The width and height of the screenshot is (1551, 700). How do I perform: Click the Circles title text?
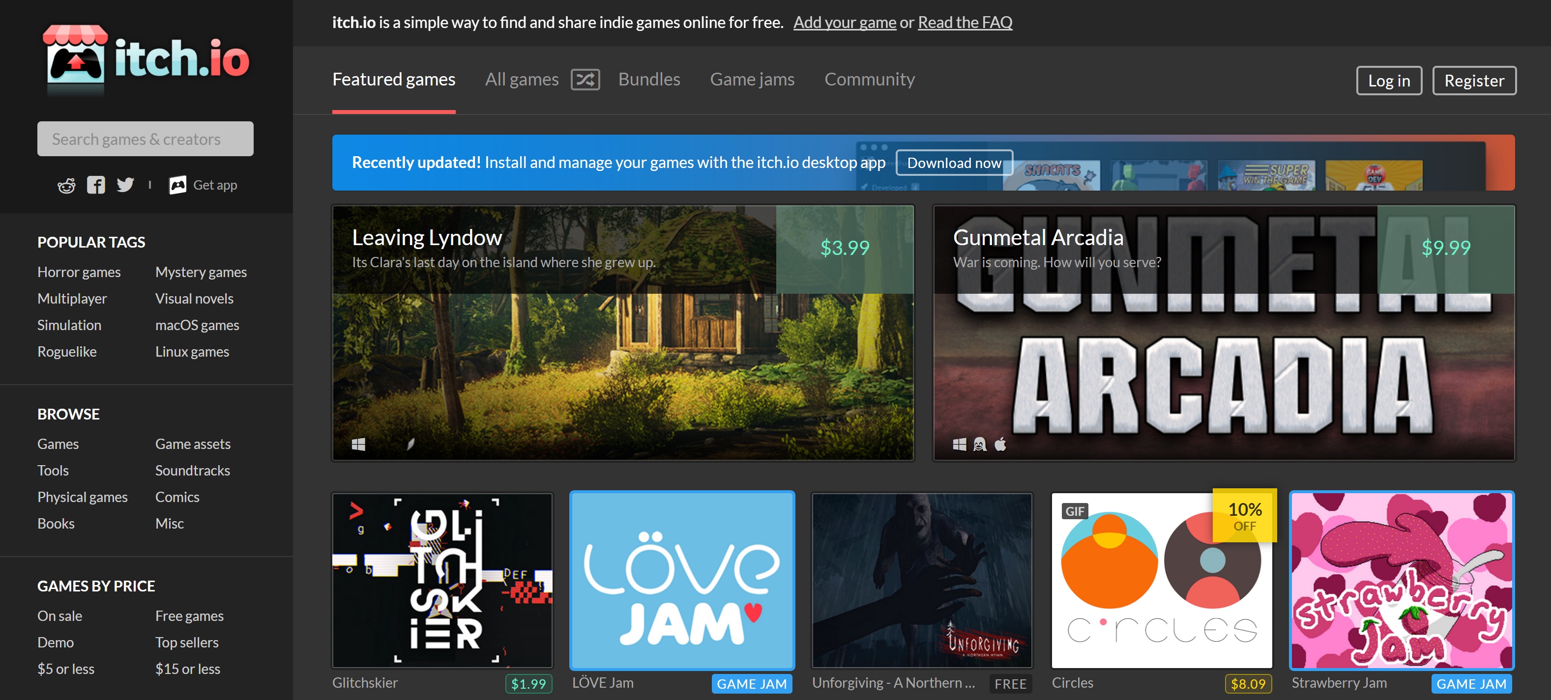click(x=1072, y=683)
